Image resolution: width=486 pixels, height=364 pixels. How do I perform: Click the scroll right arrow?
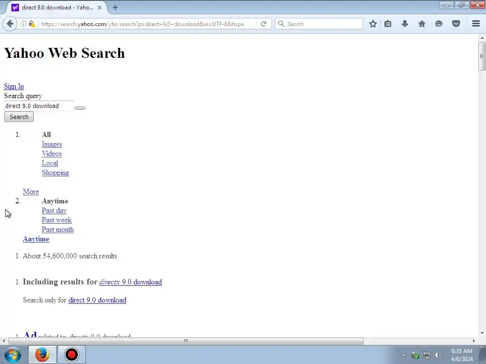(474, 341)
